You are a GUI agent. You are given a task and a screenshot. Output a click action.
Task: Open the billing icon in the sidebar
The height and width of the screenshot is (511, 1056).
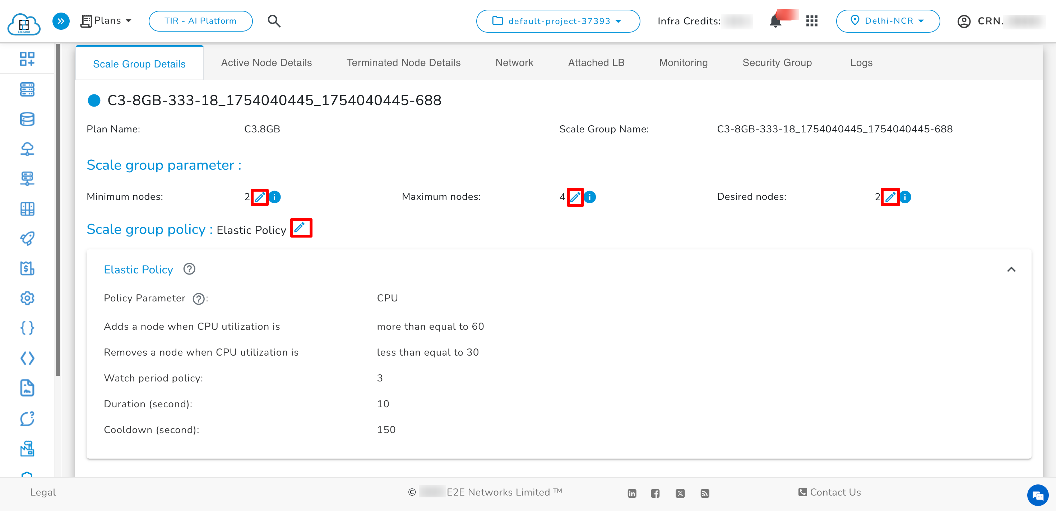[x=27, y=269]
